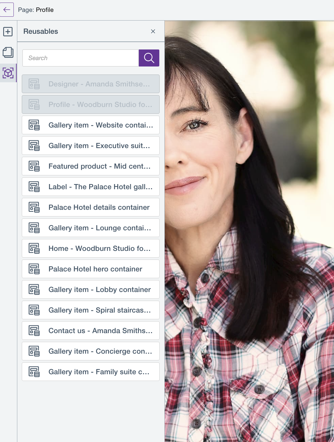Choose Gallery item - Family suite
The width and height of the screenshot is (334, 442).
(x=91, y=372)
